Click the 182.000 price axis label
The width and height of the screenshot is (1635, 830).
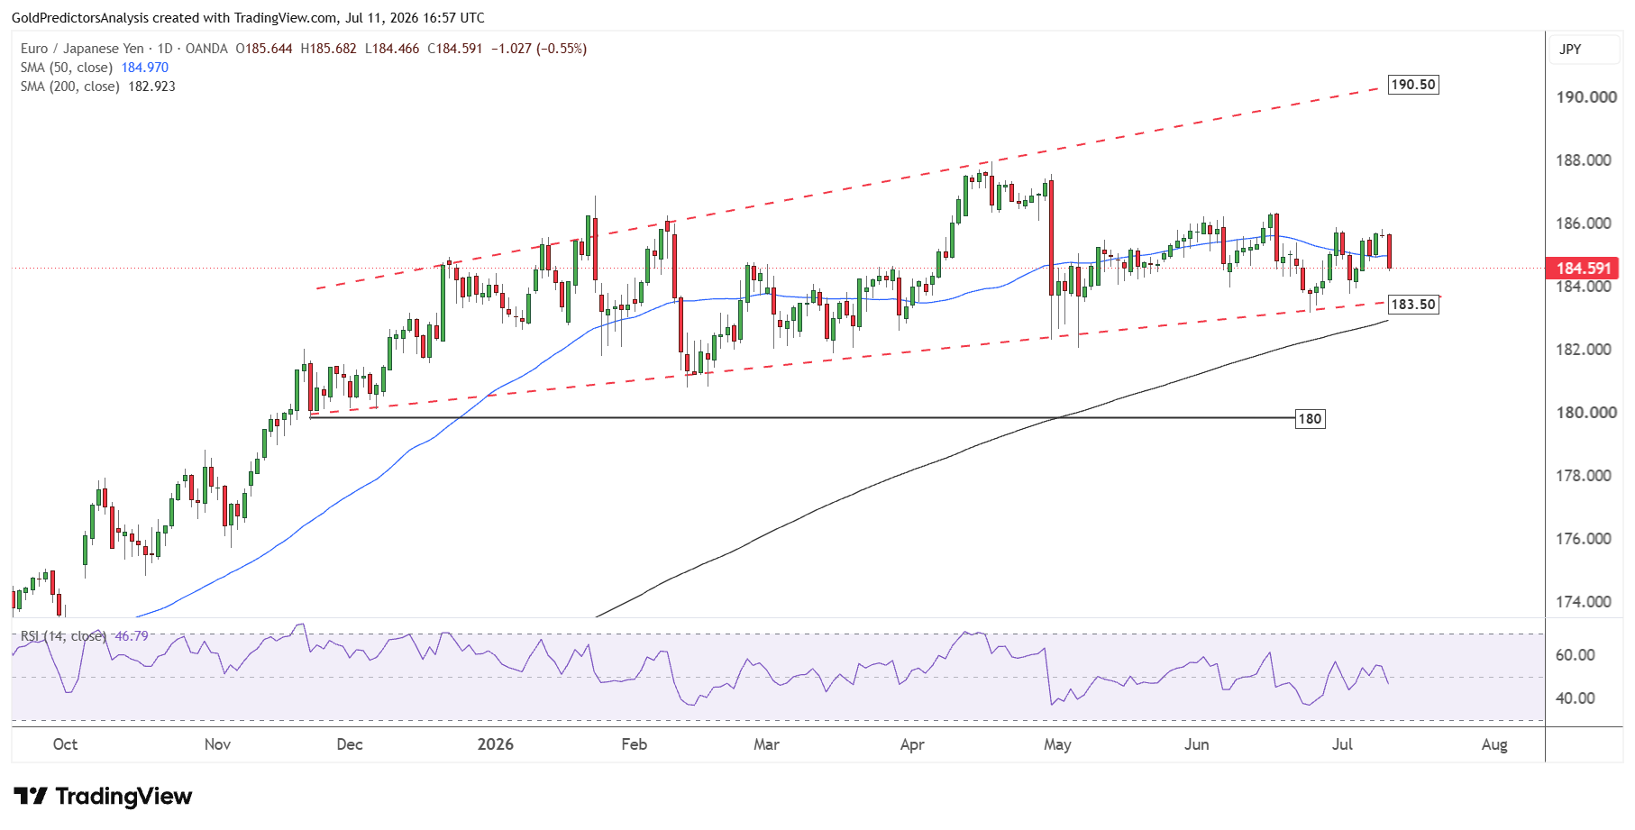[1584, 350]
